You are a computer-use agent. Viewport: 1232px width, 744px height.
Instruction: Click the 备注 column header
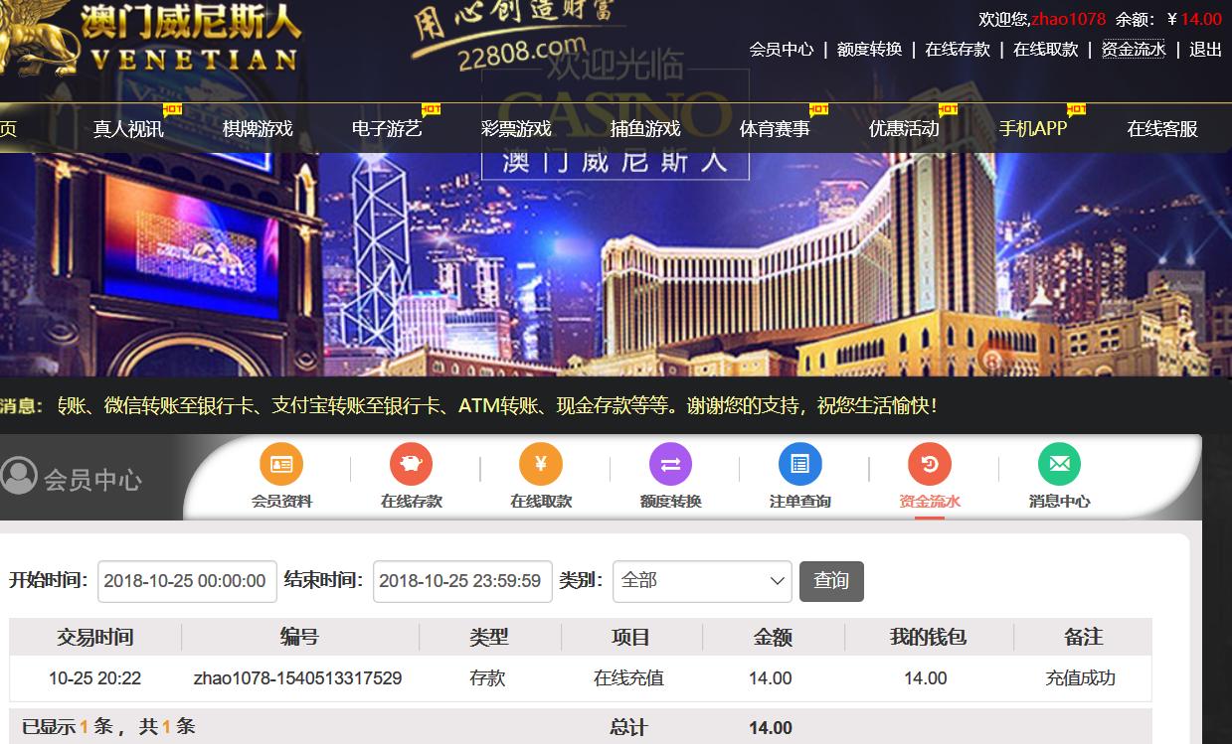[1083, 637]
